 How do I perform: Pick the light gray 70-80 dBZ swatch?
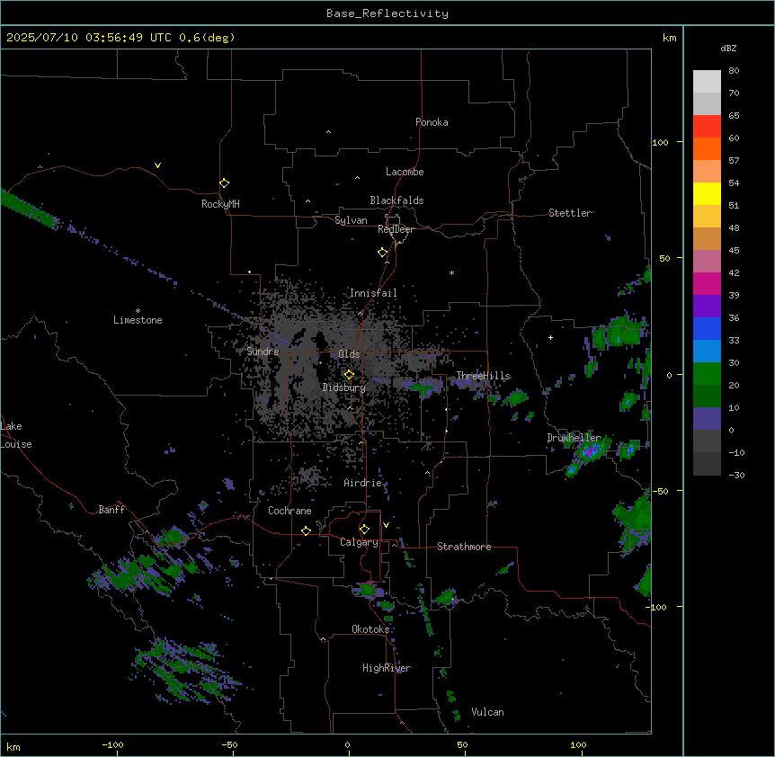pos(707,81)
